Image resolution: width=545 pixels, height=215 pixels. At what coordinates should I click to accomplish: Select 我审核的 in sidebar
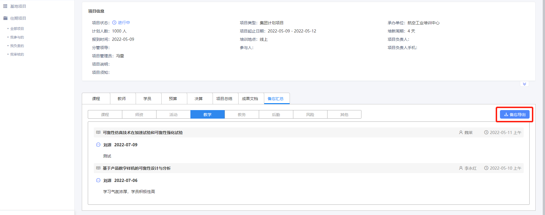17,54
